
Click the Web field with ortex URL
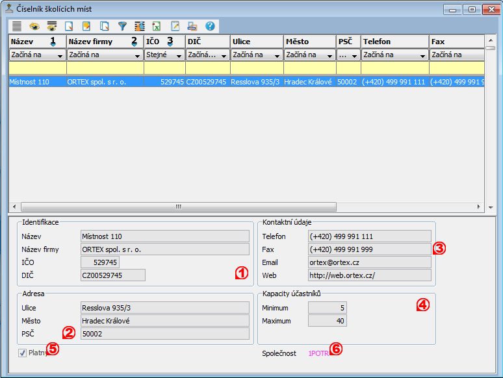(369, 275)
